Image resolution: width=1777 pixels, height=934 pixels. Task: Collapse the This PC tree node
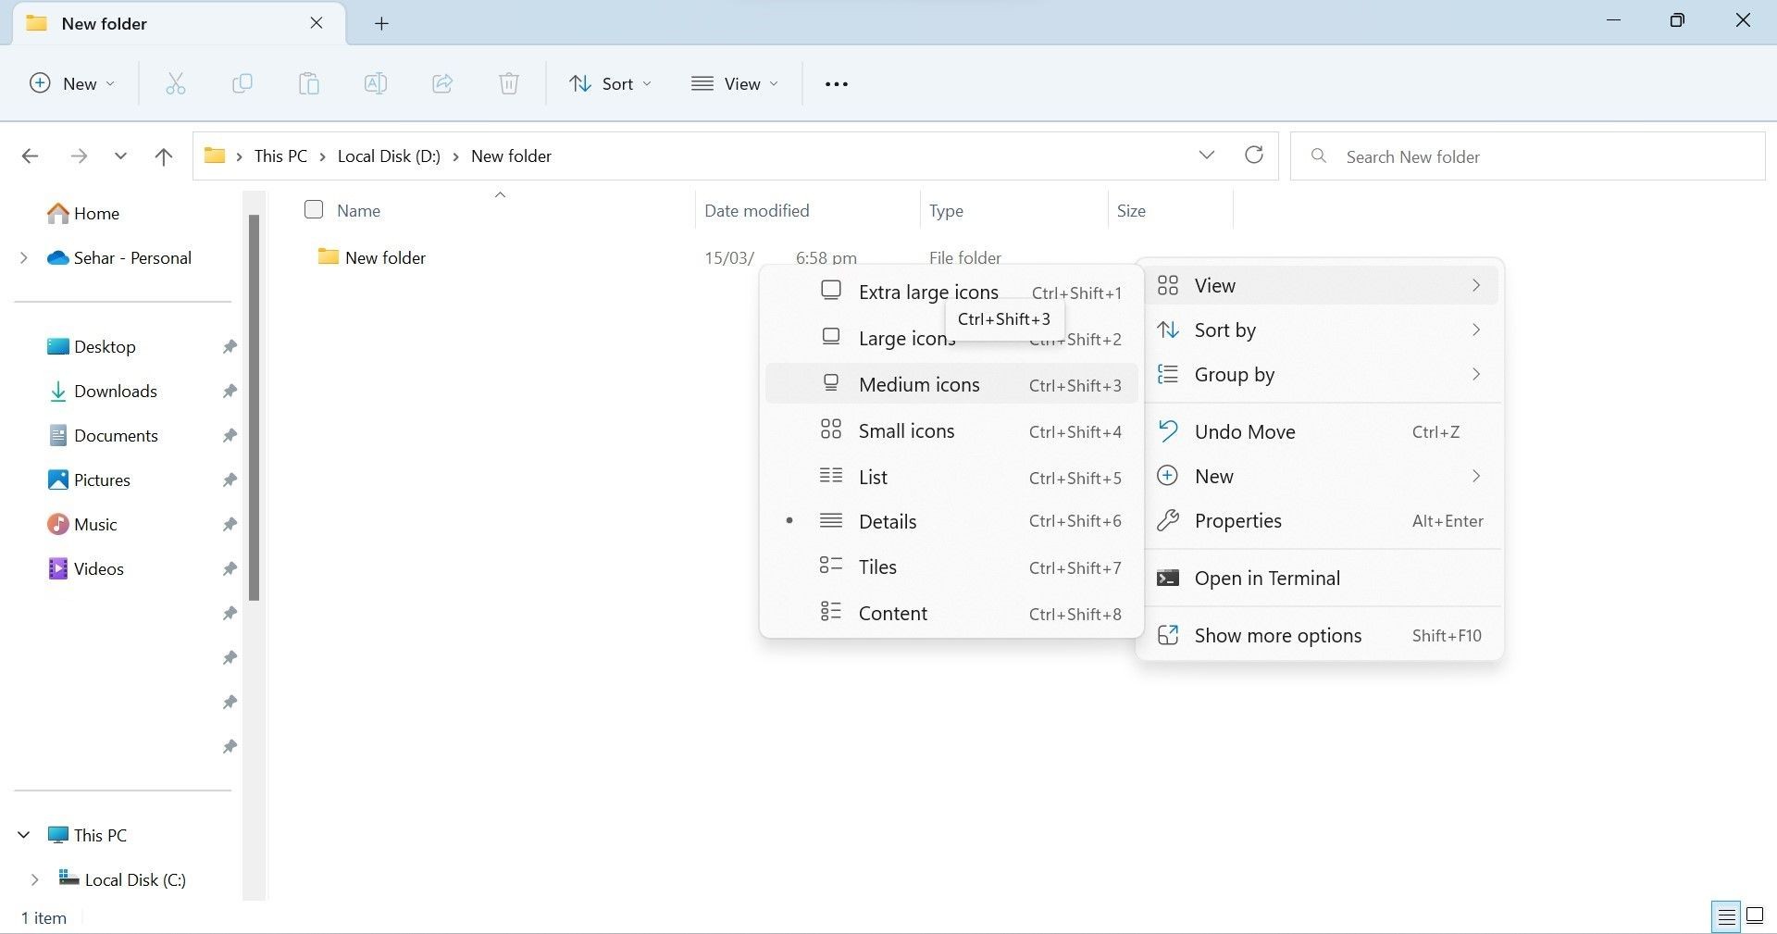[x=24, y=835]
